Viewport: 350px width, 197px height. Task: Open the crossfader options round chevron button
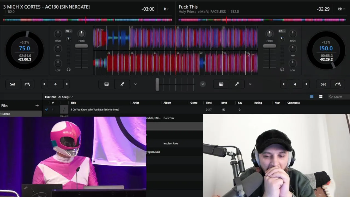point(203,84)
